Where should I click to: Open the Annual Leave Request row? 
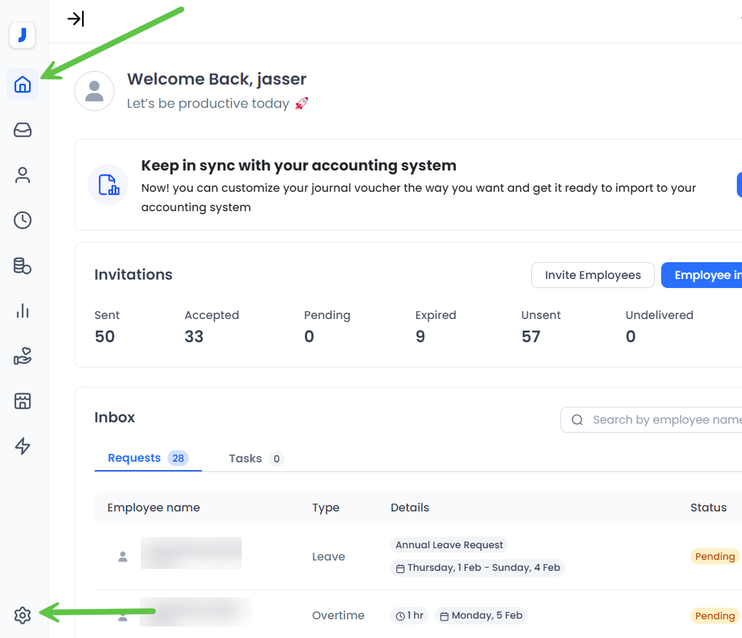449,545
